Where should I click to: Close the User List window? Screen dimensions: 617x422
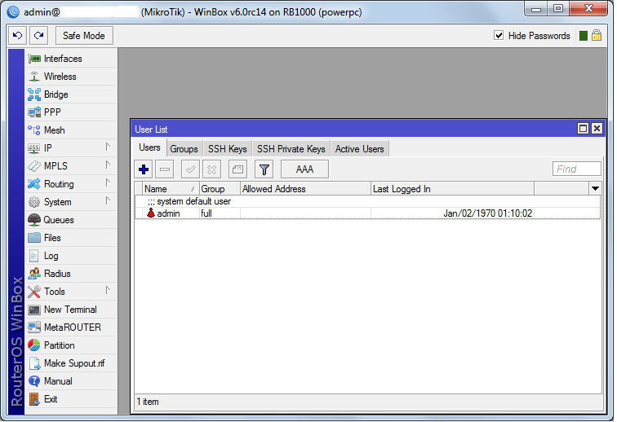[597, 129]
